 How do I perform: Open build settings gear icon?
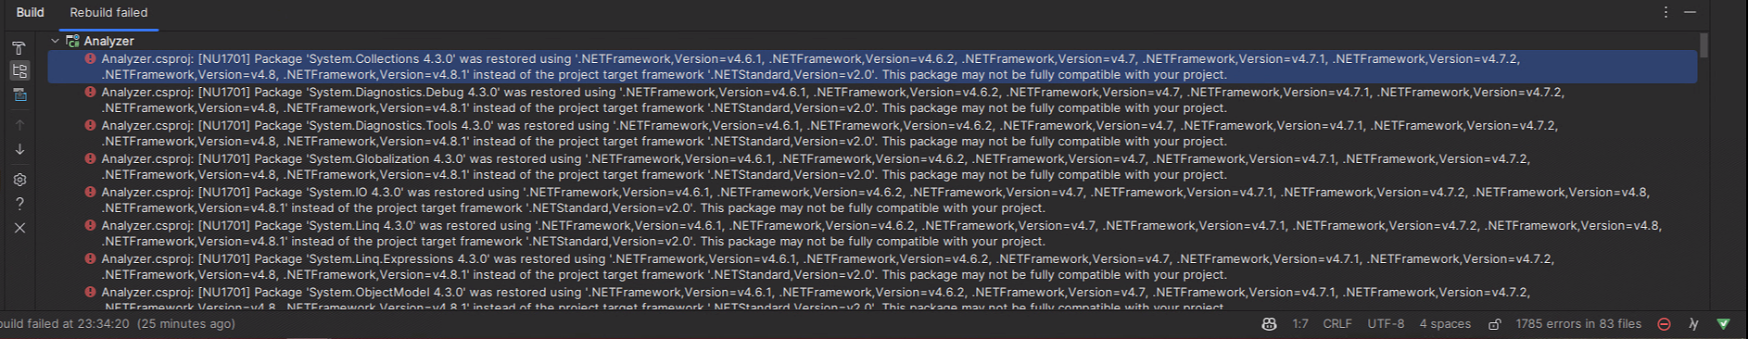click(x=19, y=180)
